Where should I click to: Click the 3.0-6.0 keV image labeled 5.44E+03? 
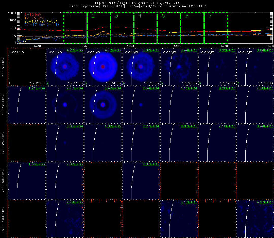(x=179, y=67)
